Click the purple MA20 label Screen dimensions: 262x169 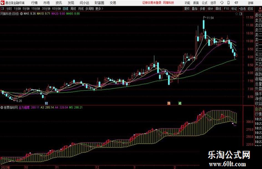58,14
